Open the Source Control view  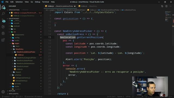tap(3, 20)
